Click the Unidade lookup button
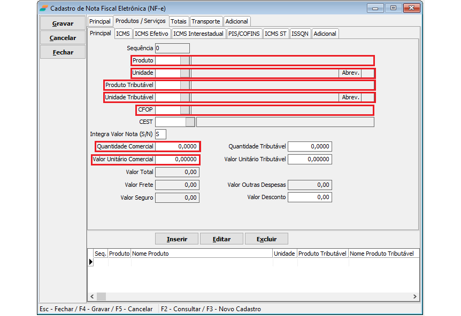Image resolution: width=461 pixels, height=316 pixels. click(185, 73)
